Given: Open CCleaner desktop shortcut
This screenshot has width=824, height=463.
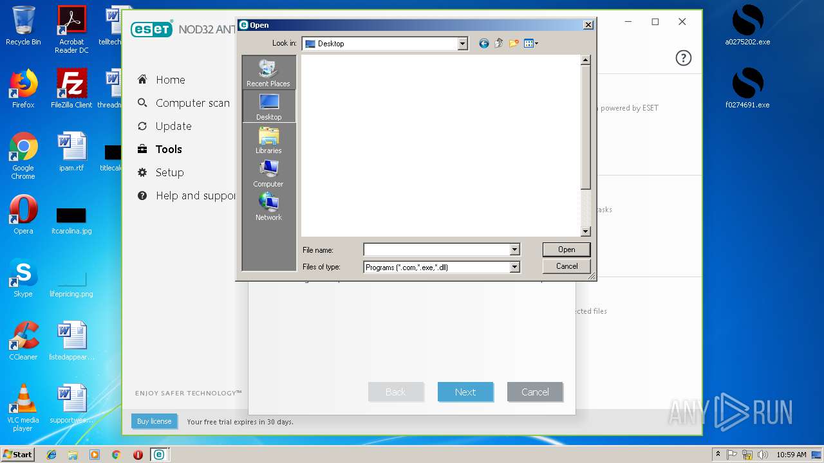Looking at the screenshot, I should 23,341.
